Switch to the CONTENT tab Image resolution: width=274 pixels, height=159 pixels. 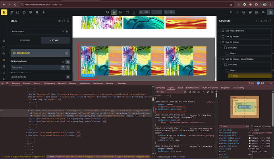pyautogui.click(x=25, y=41)
